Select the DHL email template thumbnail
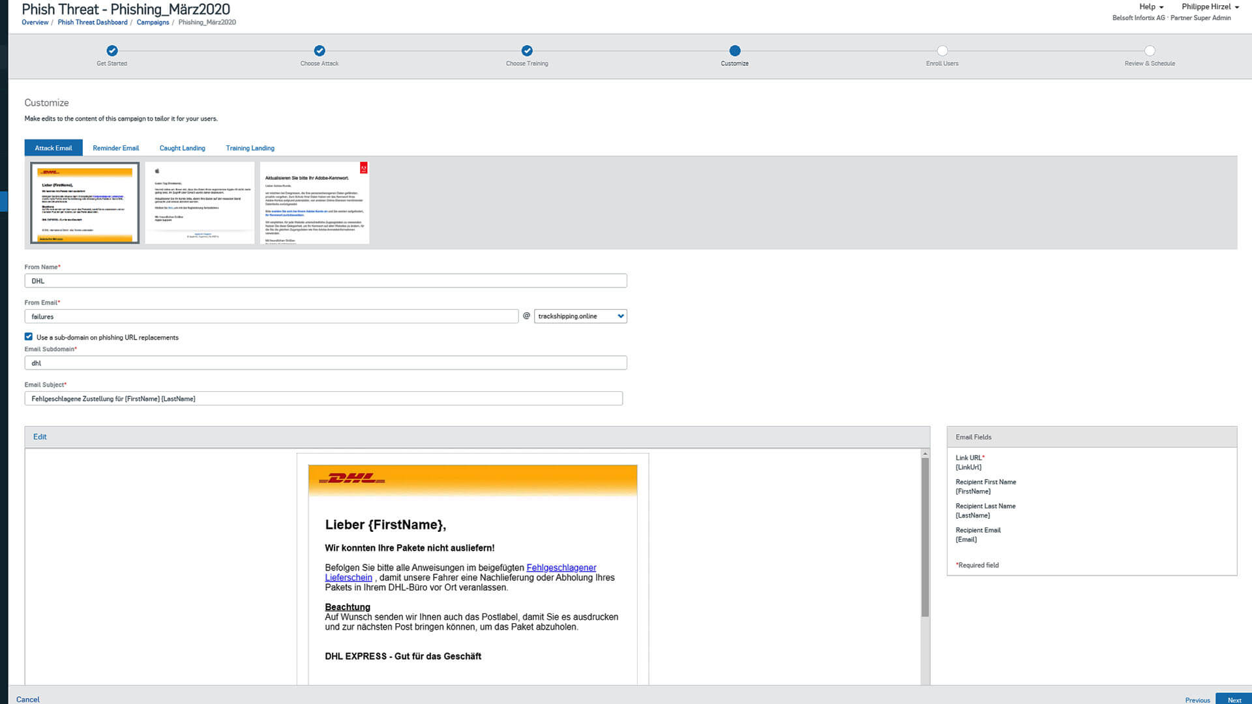 click(85, 203)
